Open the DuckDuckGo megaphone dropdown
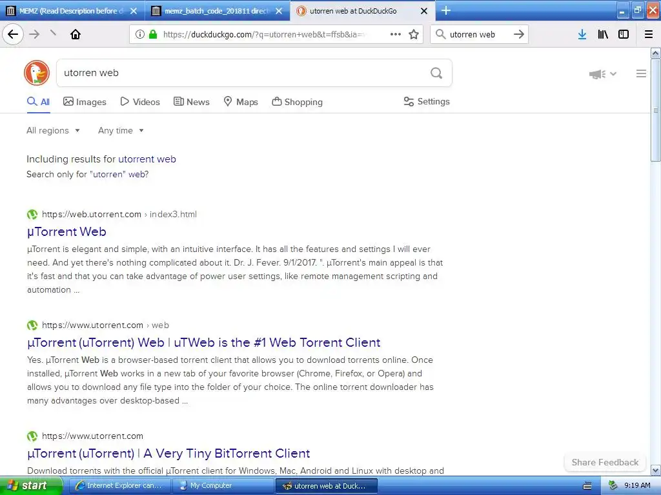 click(603, 74)
